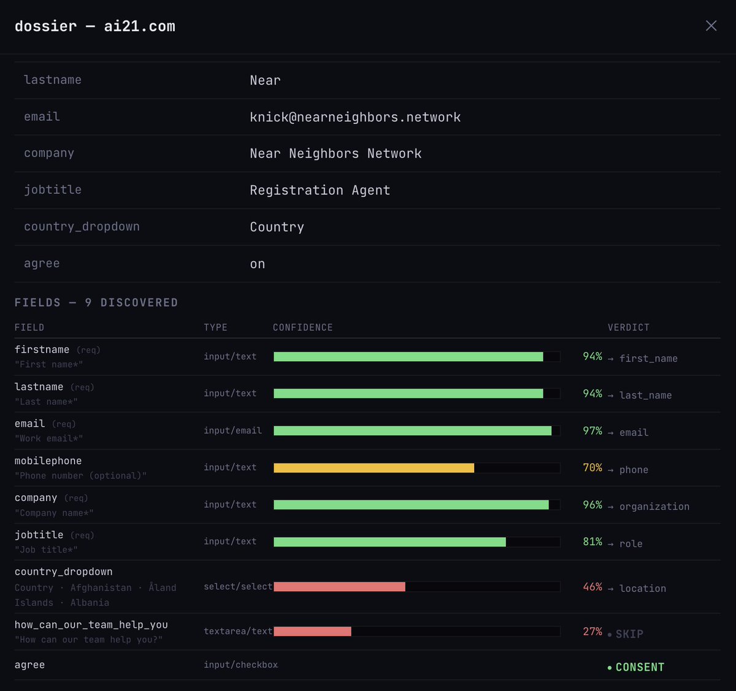The width and height of the screenshot is (736, 691).
Task: Select the knick@nearneighbors.network email value
Action: [355, 117]
